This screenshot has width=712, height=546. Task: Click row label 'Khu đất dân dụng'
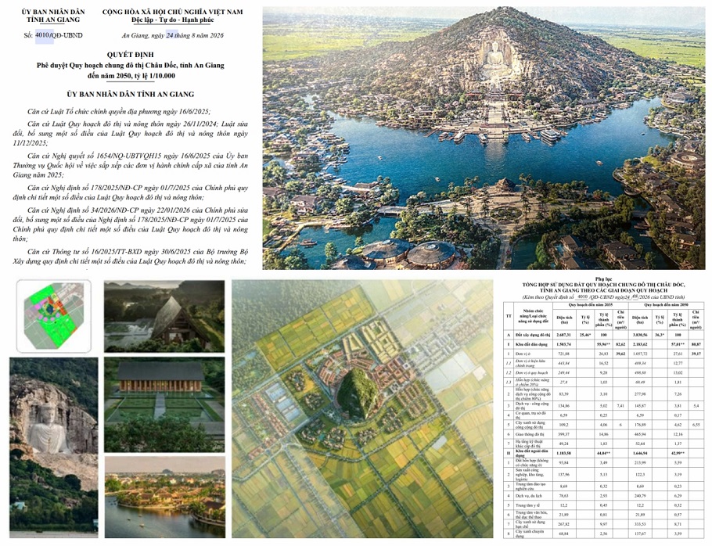coord(530,344)
